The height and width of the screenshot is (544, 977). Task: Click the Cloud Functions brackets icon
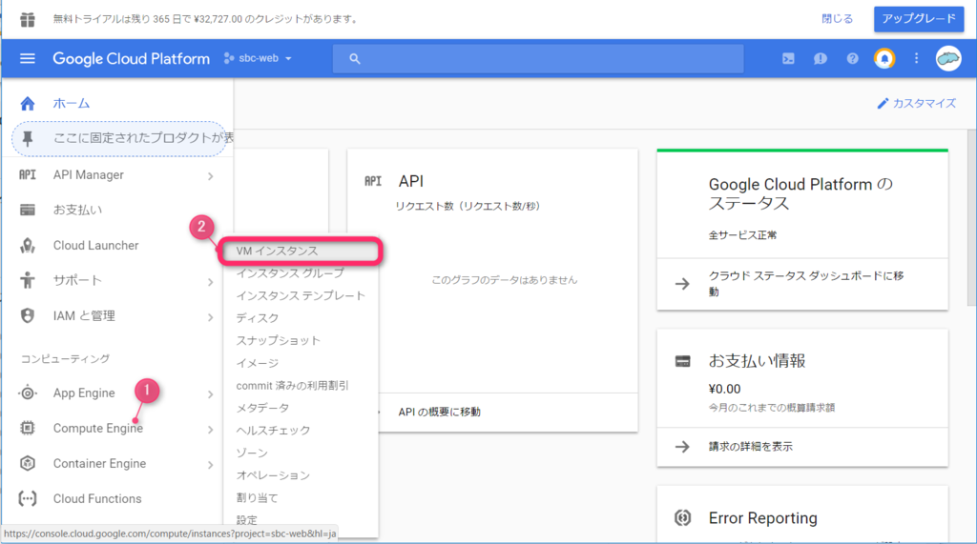point(28,498)
